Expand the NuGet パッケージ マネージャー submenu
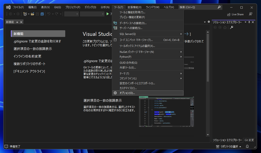This screenshot has width=261, height=153. point(181,52)
